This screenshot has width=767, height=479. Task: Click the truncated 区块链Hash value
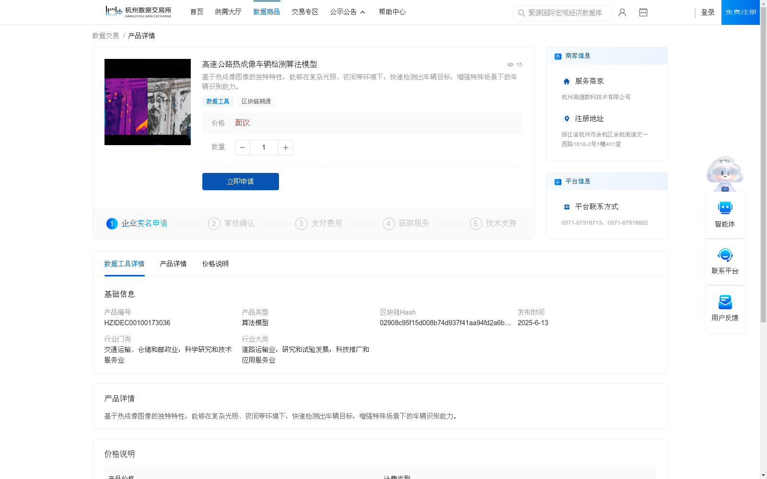(x=445, y=323)
